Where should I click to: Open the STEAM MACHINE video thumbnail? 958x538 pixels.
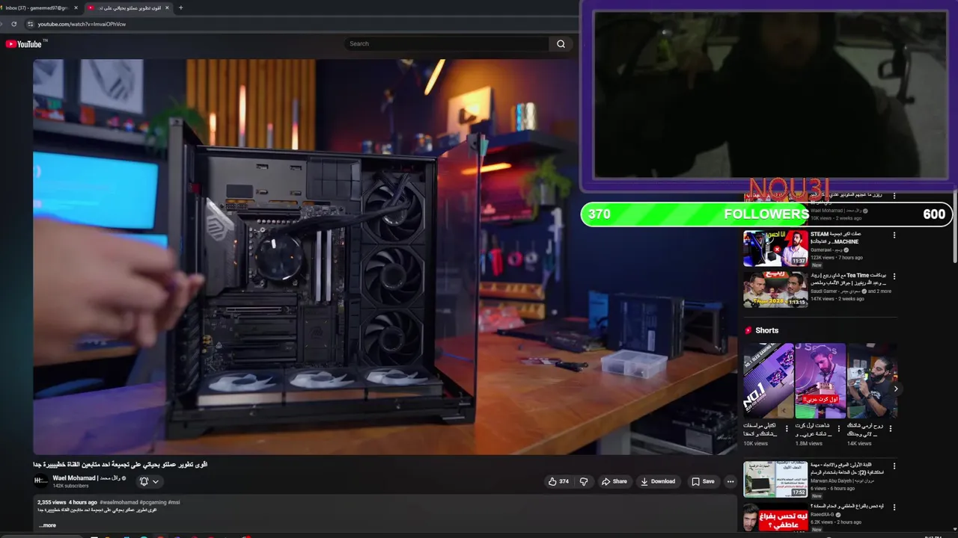[775, 248]
